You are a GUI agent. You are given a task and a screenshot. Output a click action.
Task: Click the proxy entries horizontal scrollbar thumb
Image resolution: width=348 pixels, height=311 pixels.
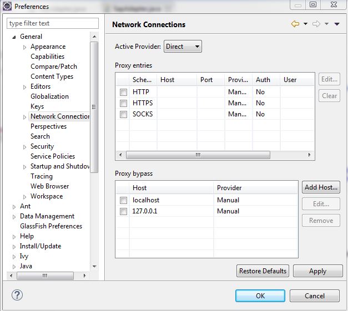click(198, 155)
